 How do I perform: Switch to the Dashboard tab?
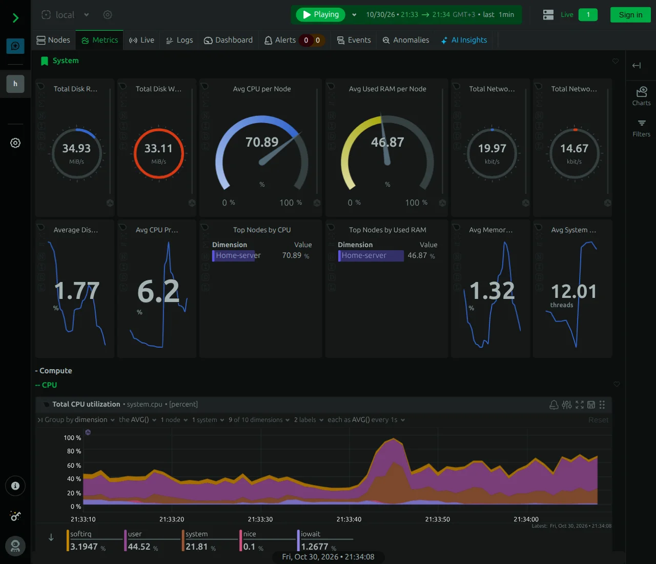click(228, 40)
